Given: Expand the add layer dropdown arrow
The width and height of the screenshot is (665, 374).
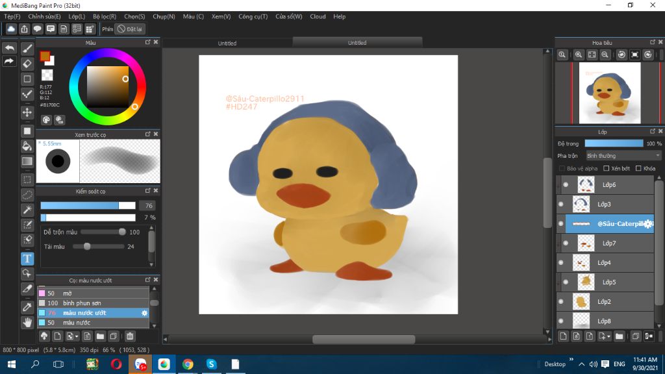Looking at the screenshot, I should tap(608, 336).
